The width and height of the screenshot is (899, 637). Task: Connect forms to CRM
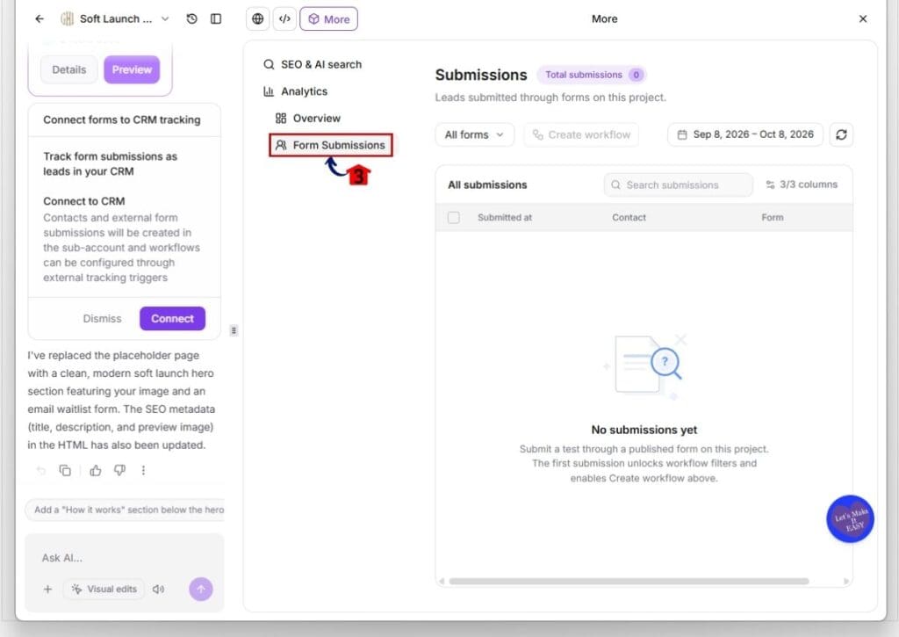tap(173, 318)
